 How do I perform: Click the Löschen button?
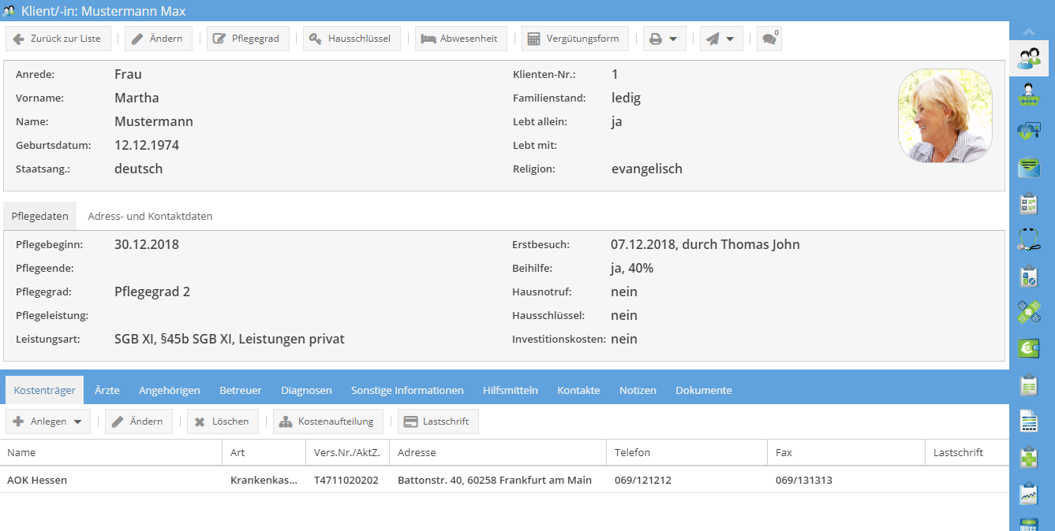coord(223,421)
